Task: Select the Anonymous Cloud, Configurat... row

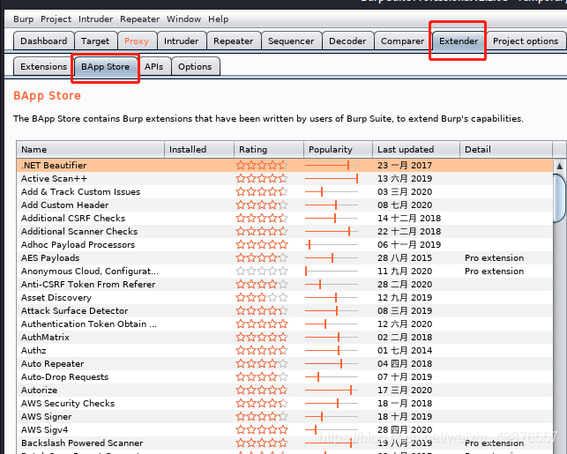Action: pos(285,272)
